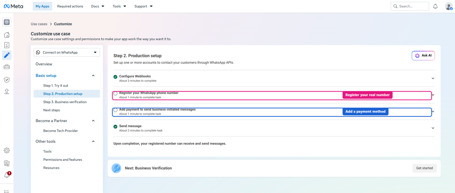Expand the Add payment row chevron
455x193 pixels.
coord(433,111)
